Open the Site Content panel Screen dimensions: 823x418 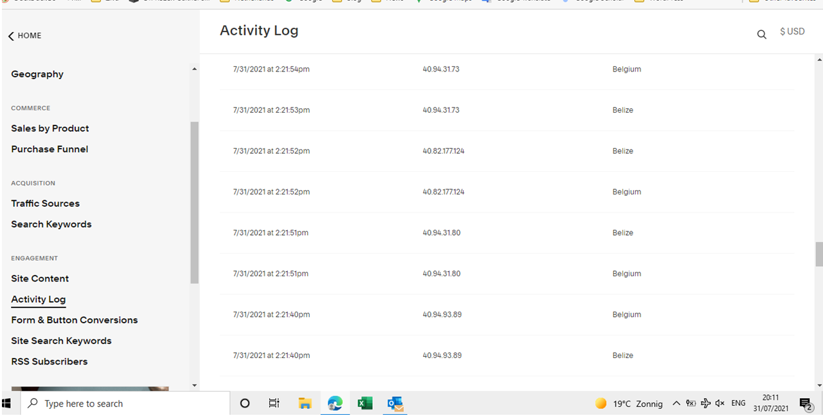(40, 278)
